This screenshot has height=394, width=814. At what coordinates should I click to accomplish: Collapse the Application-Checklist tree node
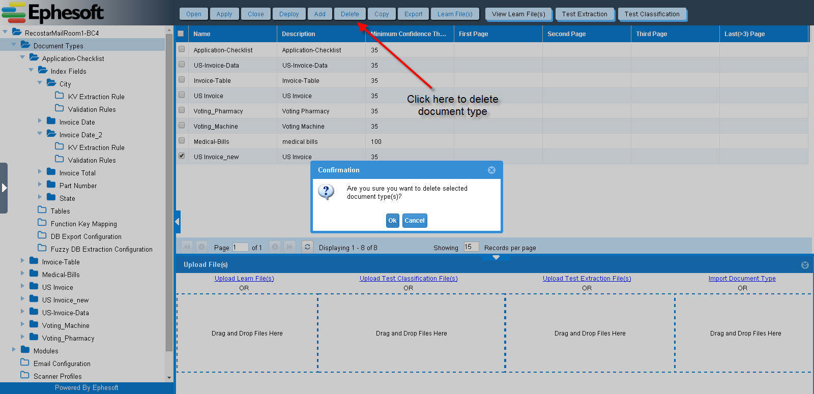[22, 57]
